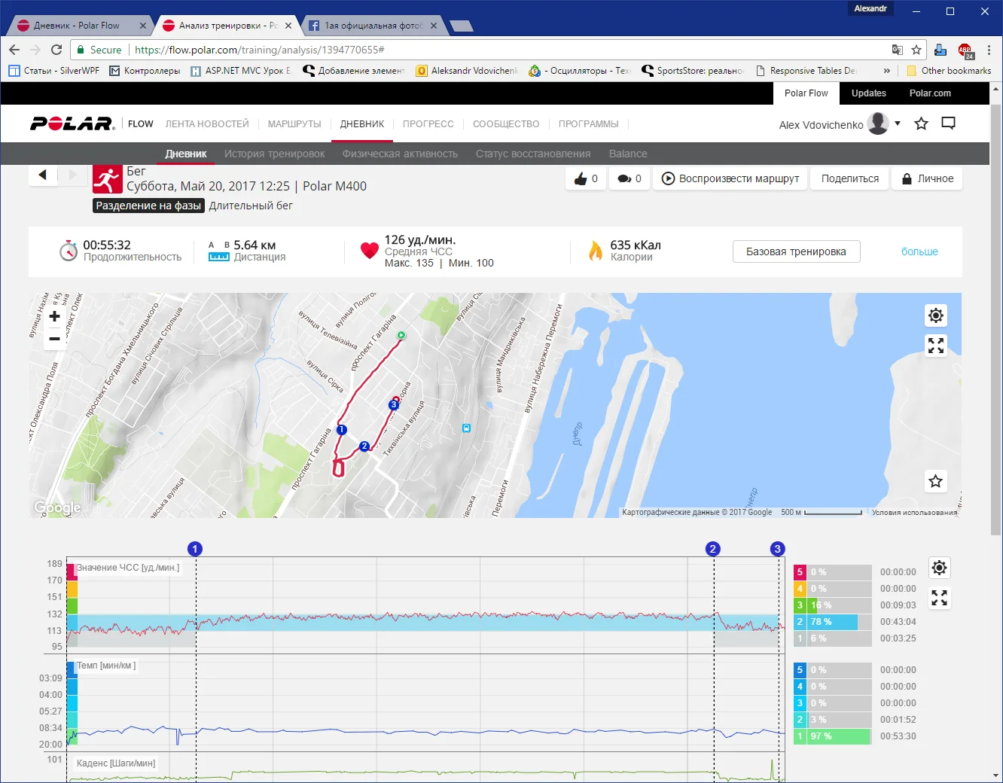The height and width of the screenshot is (783, 1003).
Task: Open the notifications message icon in header
Action: pos(948,123)
